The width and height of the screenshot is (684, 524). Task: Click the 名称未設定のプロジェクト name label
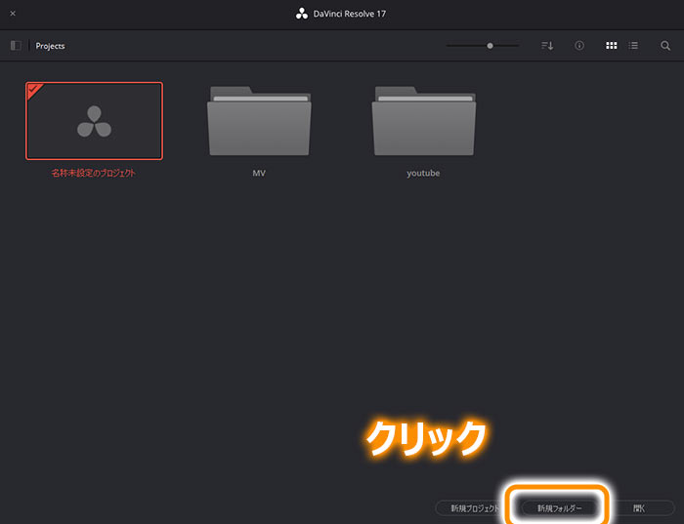94,173
